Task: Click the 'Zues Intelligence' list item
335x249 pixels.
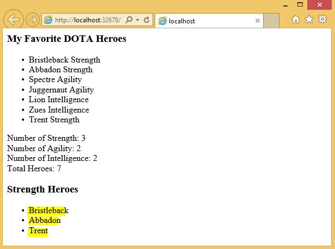Action: [x=59, y=110]
